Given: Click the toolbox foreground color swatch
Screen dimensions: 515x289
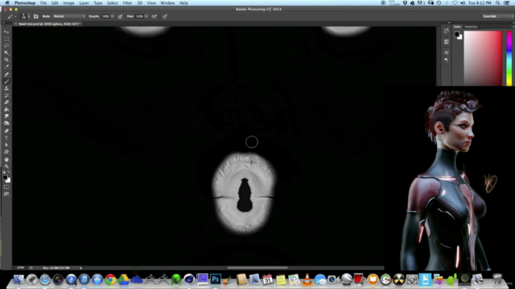Looking at the screenshot, I should point(5,177).
